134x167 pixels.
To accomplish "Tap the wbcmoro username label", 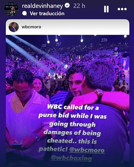I will pyautogui.click(x=31, y=27).
